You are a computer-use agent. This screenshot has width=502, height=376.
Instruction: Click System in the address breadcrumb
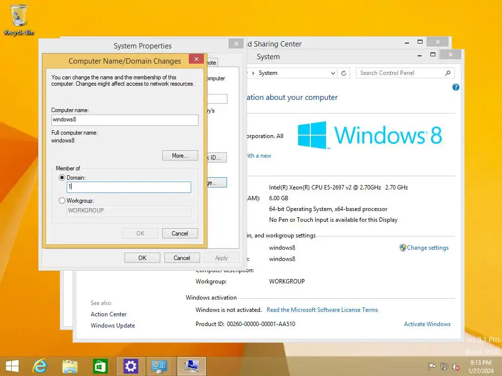click(268, 73)
